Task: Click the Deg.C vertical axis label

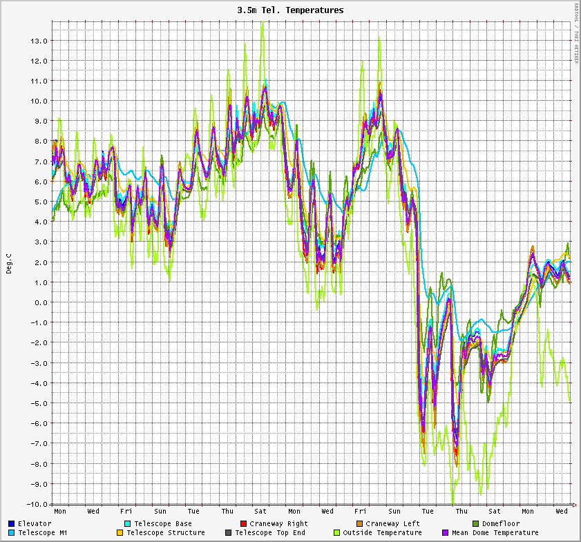Action: [9, 263]
